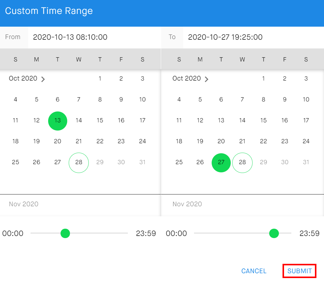Choose October 7 in the To calendar
The image size is (324, 282).
(242, 99)
